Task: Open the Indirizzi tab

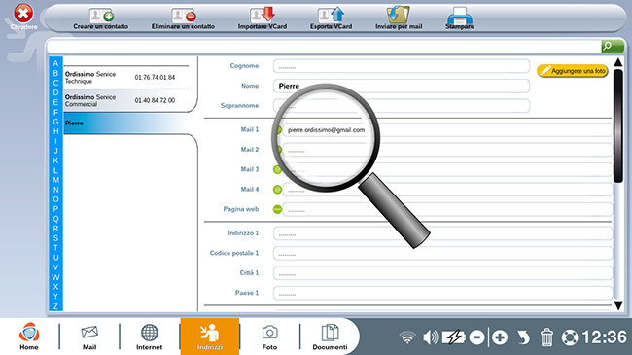Action: (x=210, y=337)
